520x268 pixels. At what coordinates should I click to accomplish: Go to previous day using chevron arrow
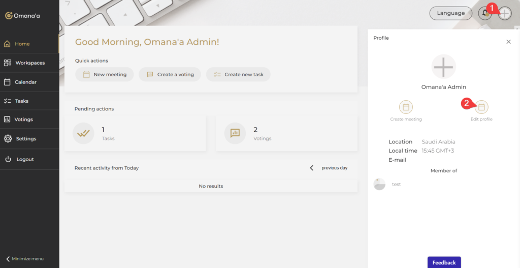312,168
